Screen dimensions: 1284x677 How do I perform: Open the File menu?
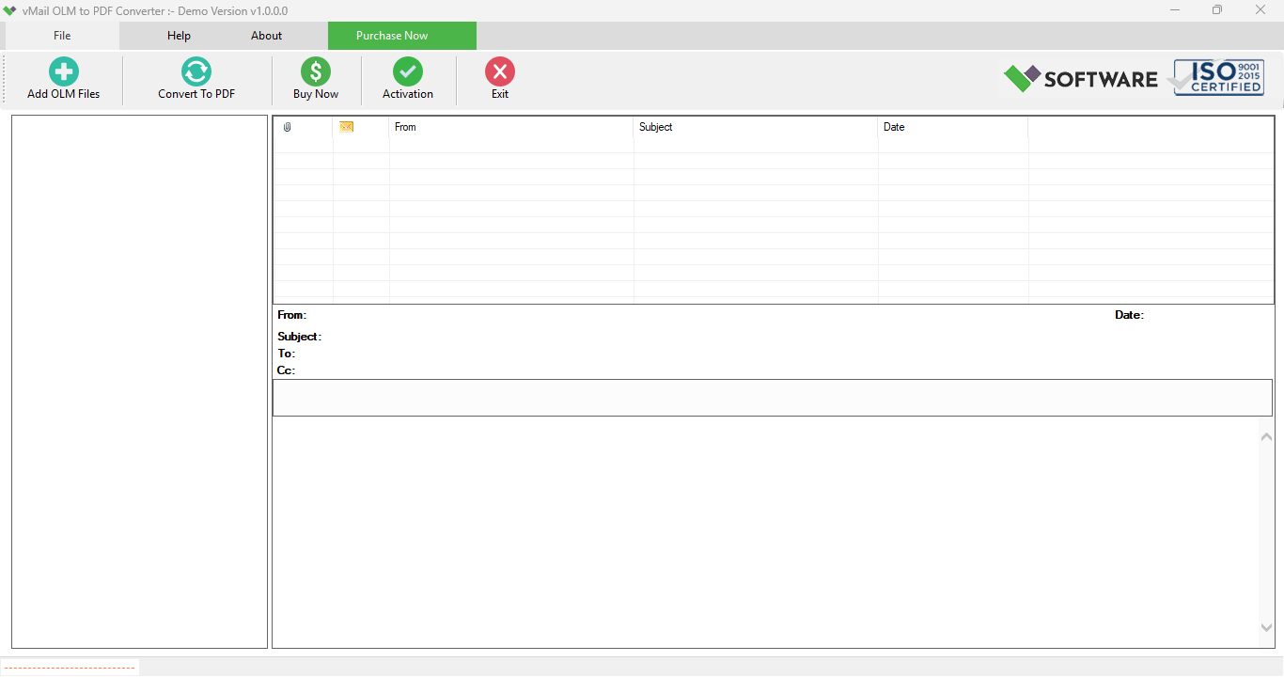pyautogui.click(x=61, y=35)
